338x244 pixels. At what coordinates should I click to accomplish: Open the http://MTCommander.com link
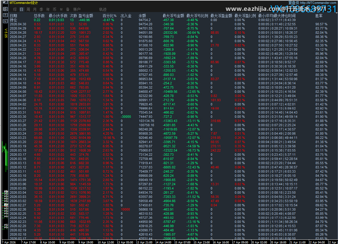(x=318, y=3)
